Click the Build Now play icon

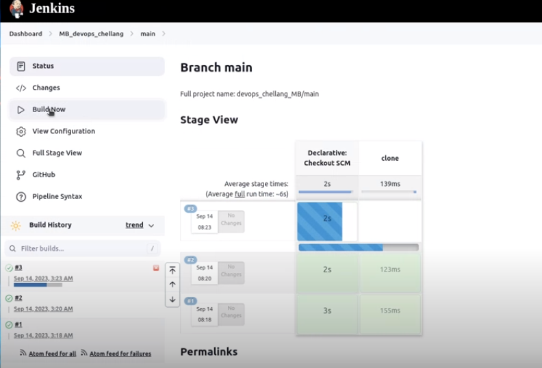pyautogui.click(x=21, y=110)
